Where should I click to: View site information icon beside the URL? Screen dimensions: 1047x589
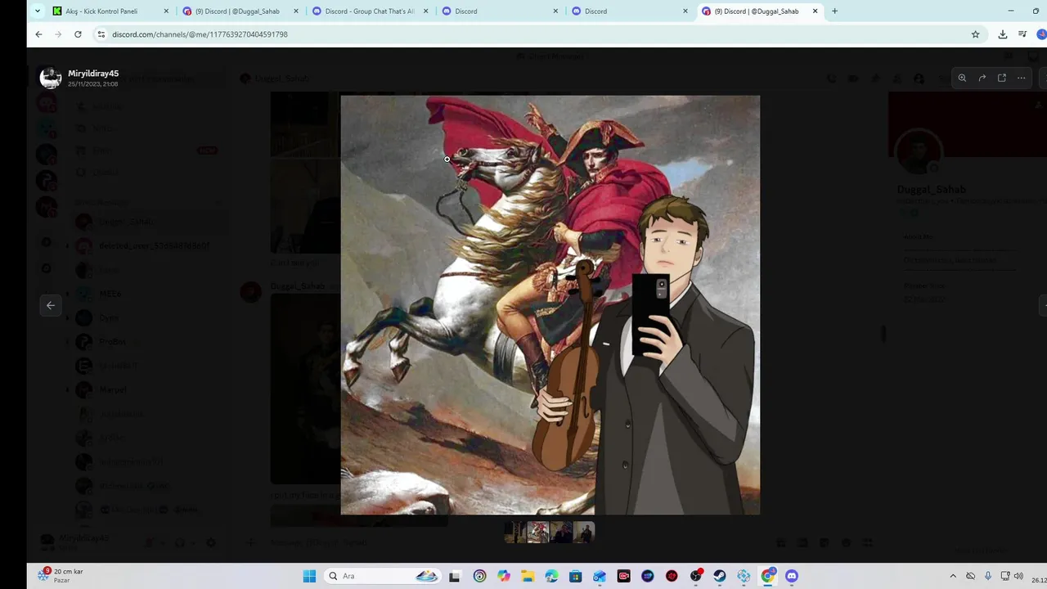point(101,34)
